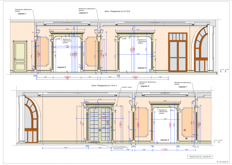Click the 'портал 1' label in upper elevation

pyautogui.click(x=22, y=13)
